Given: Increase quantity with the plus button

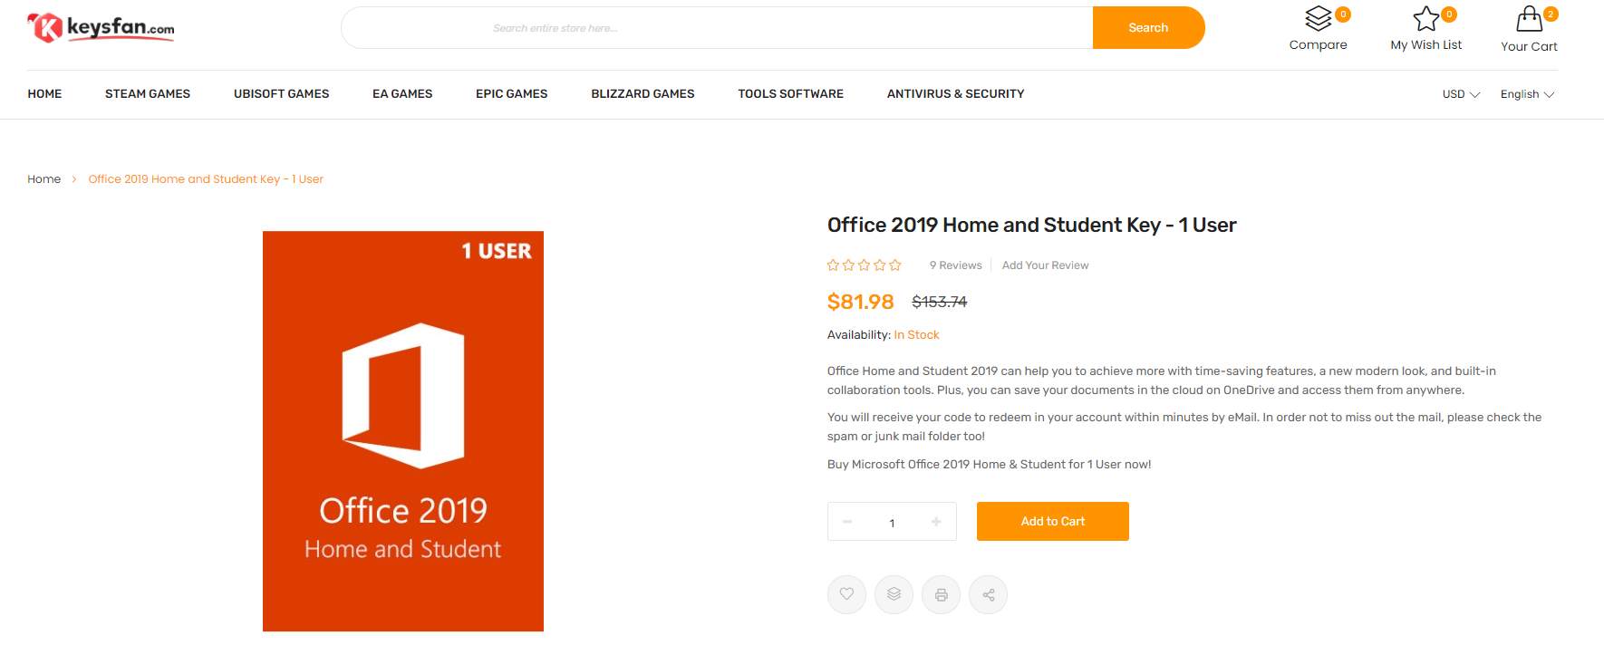Looking at the screenshot, I should tap(936, 522).
